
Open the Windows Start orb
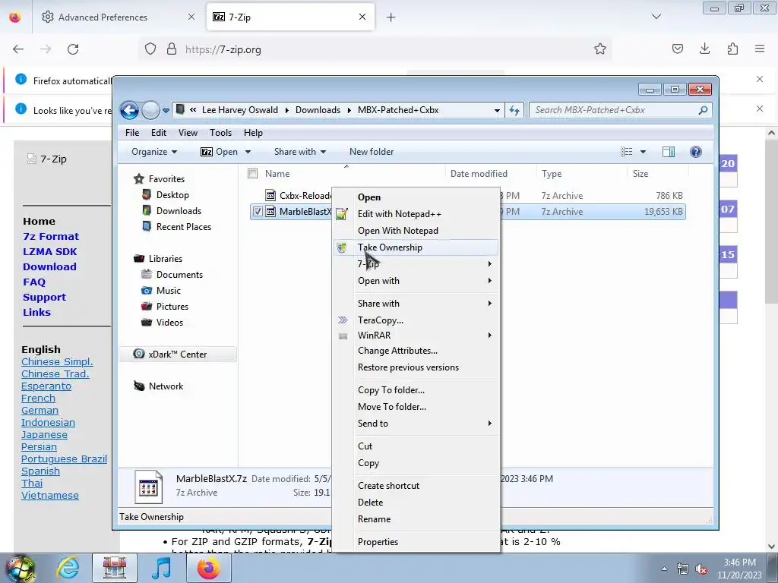coord(20,568)
